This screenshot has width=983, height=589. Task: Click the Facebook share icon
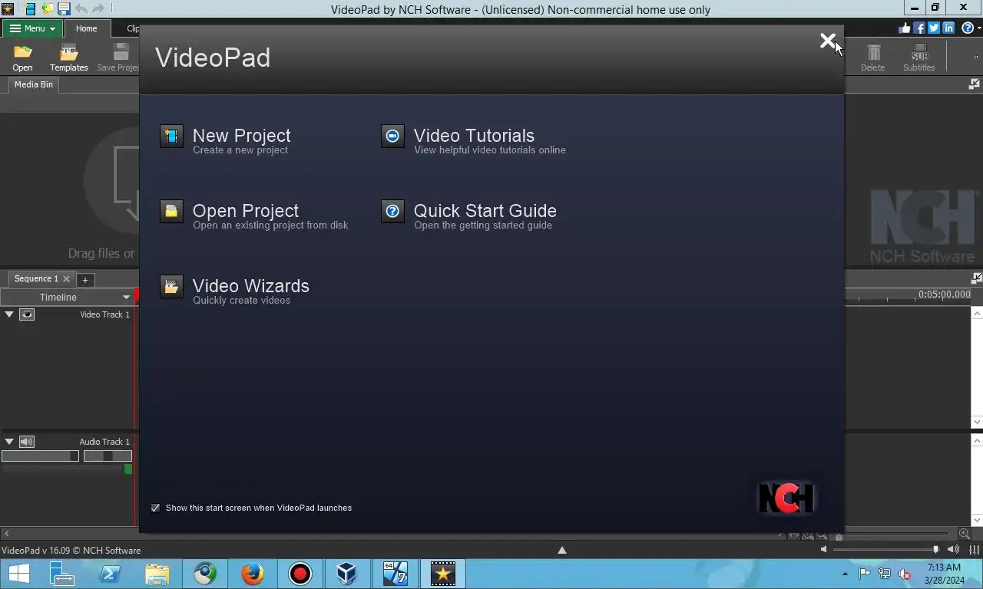919,28
